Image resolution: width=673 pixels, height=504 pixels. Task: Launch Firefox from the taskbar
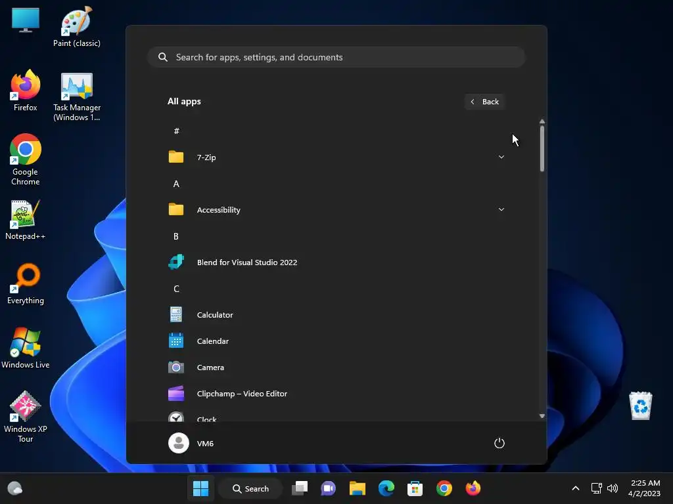click(x=473, y=488)
